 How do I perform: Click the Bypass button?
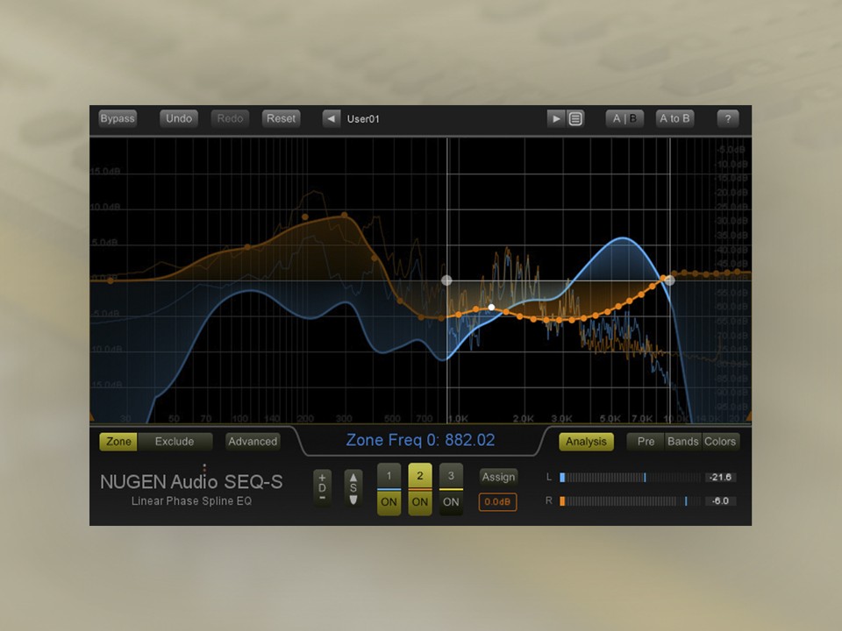tap(117, 118)
